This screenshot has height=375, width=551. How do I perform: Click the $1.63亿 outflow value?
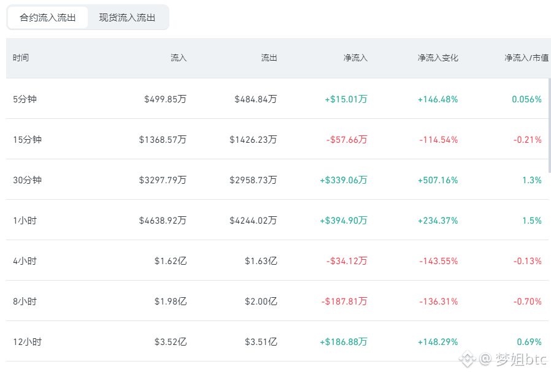[261, 261]
